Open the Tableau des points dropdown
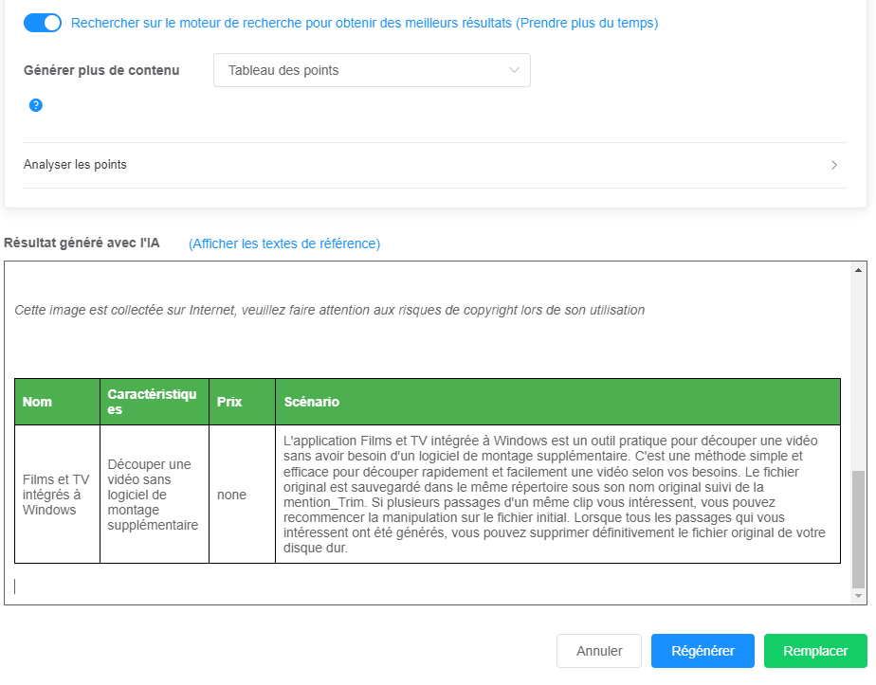This screenshot has width=876, height=685. (x=372, y=70)
